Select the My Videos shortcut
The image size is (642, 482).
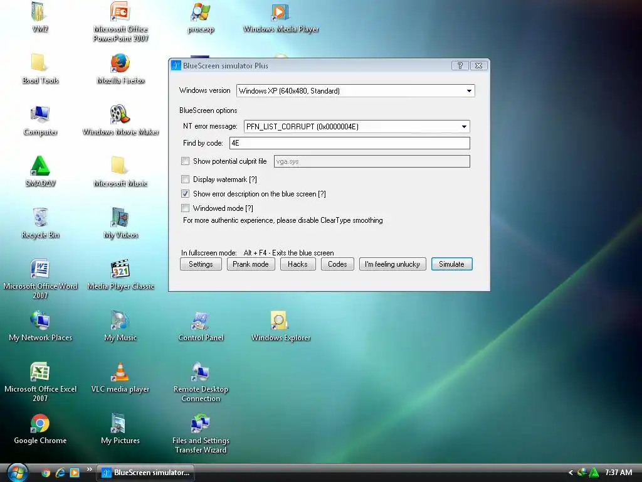(x=120, y=223)
